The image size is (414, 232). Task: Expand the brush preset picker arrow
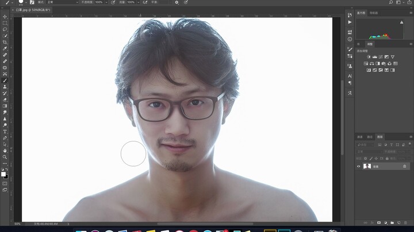tap(26, 2)
